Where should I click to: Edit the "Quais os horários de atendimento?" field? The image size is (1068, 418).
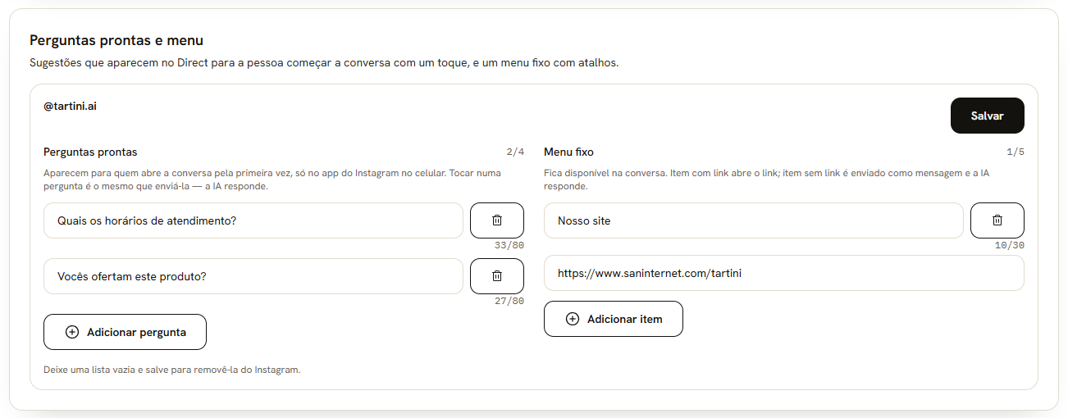[x=253, y=220]
